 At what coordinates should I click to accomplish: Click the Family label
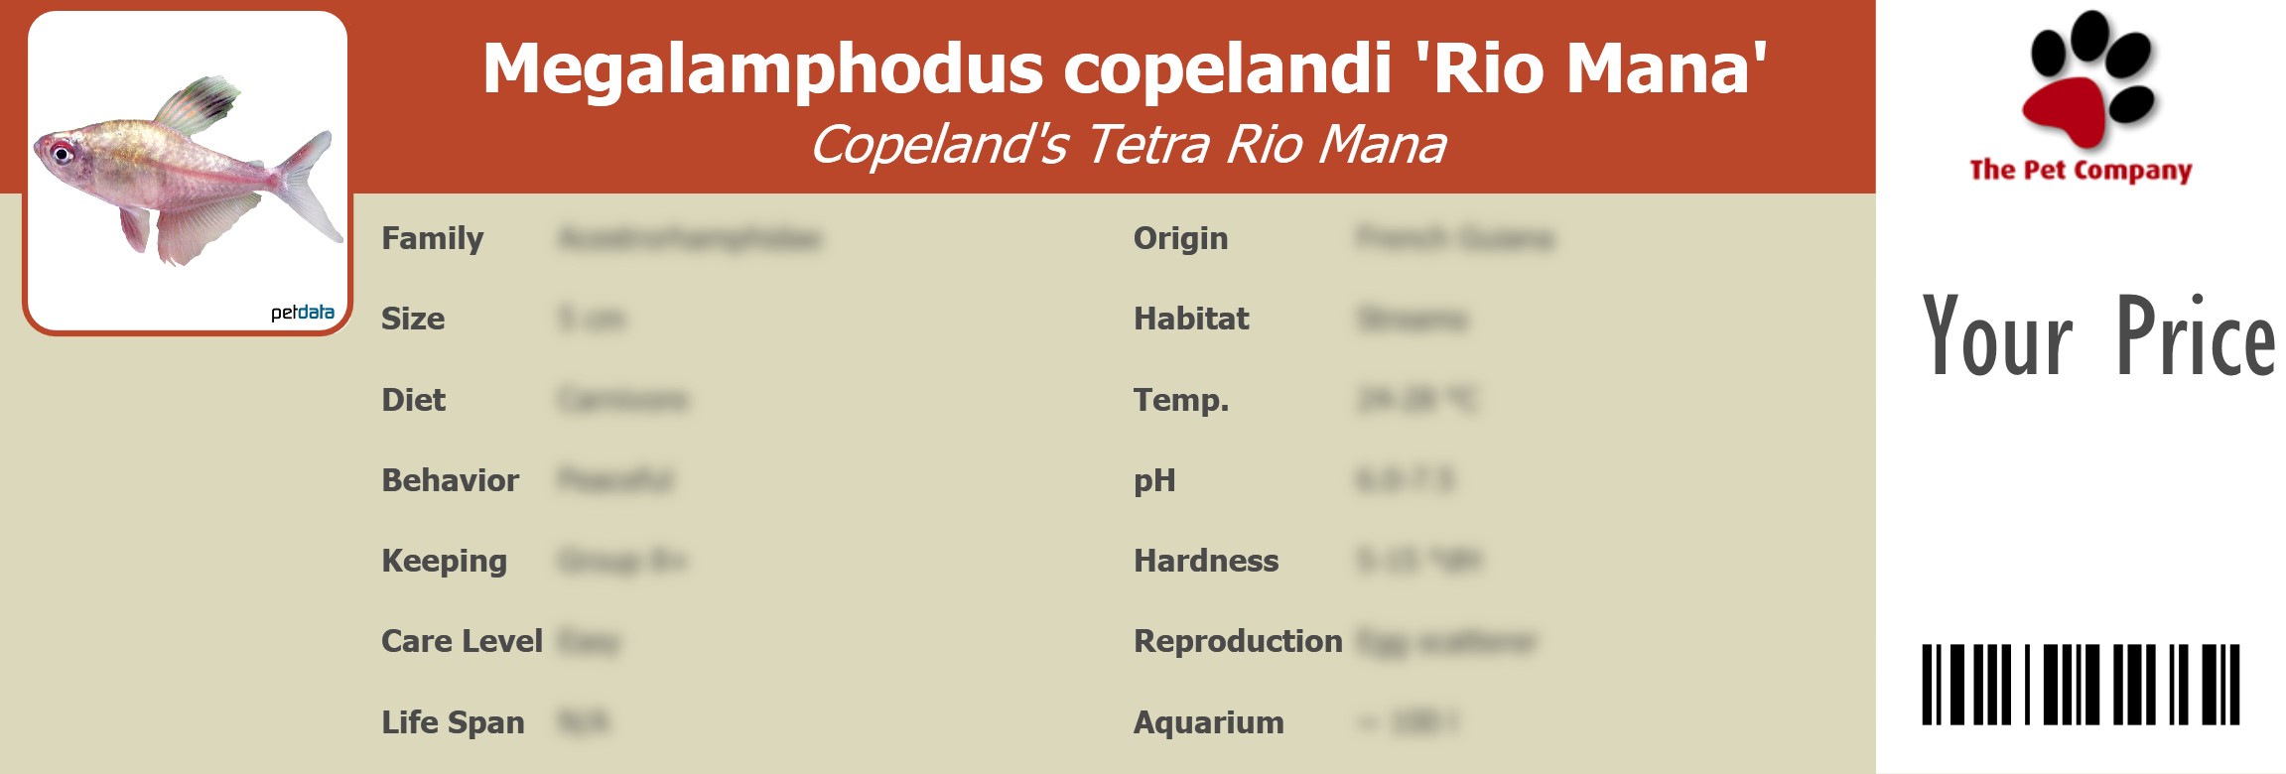(x=433, y=238)
